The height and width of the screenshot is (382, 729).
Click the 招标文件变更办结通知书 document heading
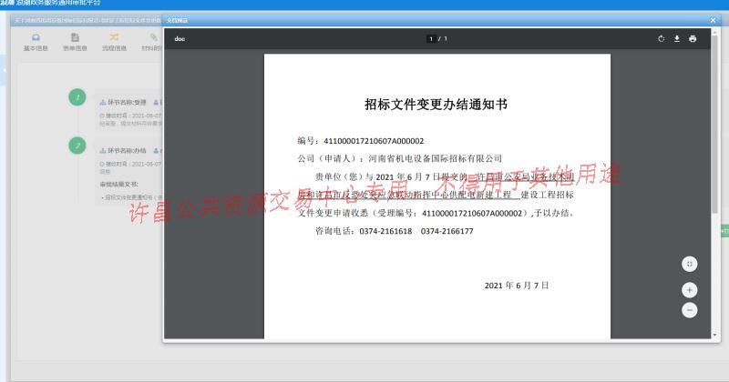(436, 105)
